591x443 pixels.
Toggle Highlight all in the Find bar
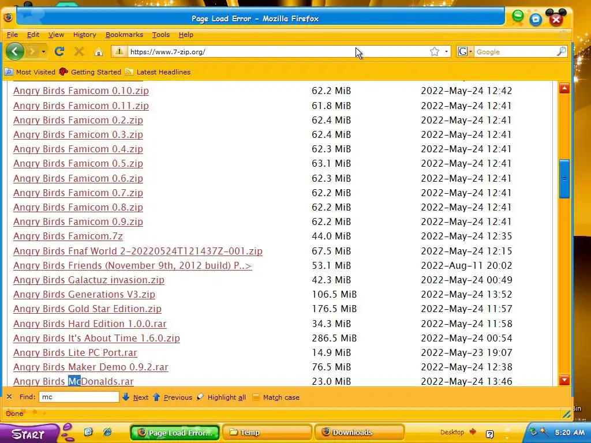tap(222, 397)
